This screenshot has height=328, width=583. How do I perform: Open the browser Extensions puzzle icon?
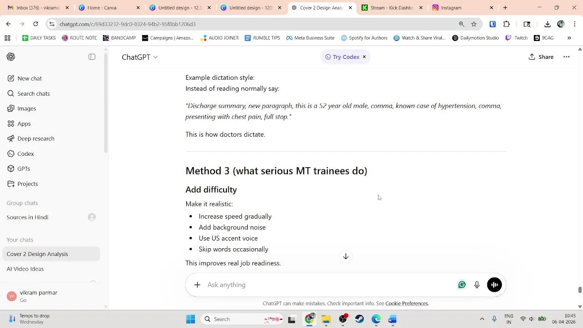tap(506, 24)
